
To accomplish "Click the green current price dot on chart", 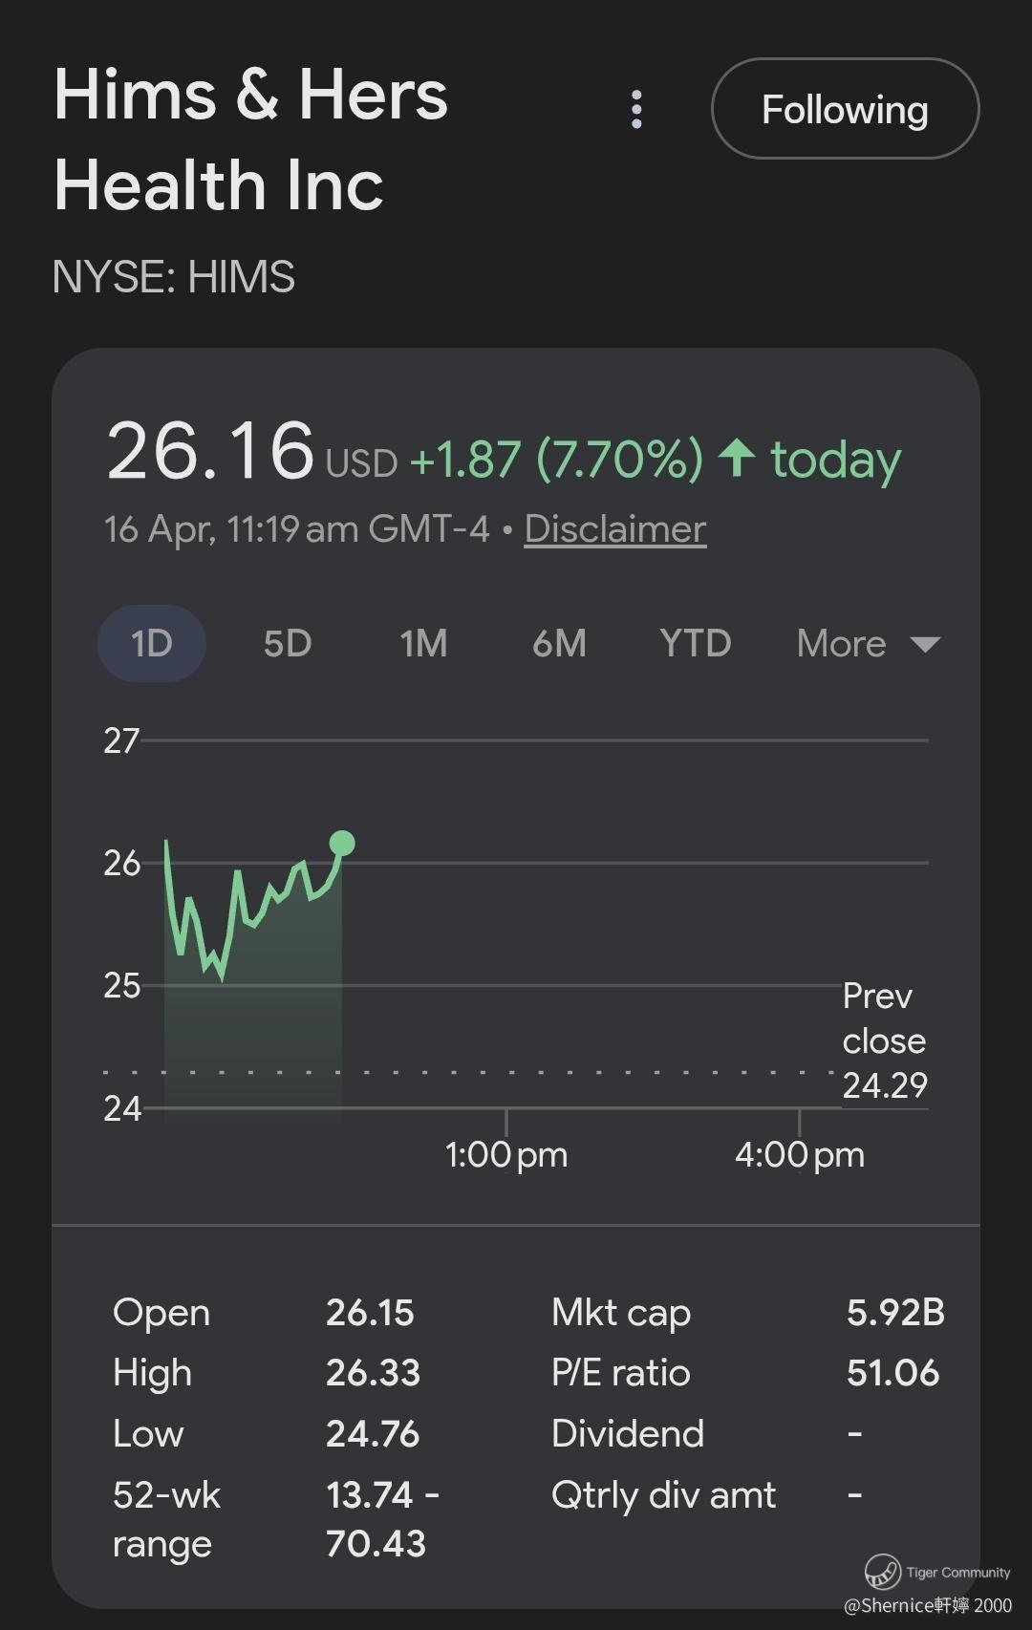I will [x=342, y=843].
